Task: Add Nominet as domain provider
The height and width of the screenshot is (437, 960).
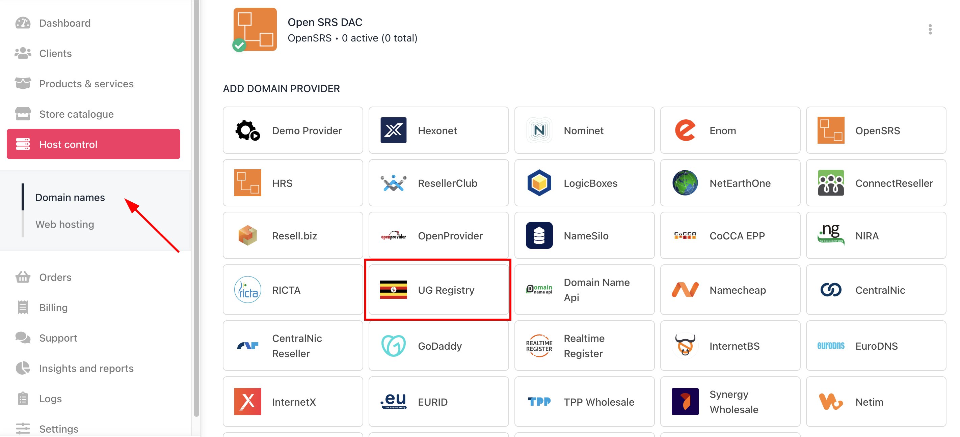Action: pos(584,130)
